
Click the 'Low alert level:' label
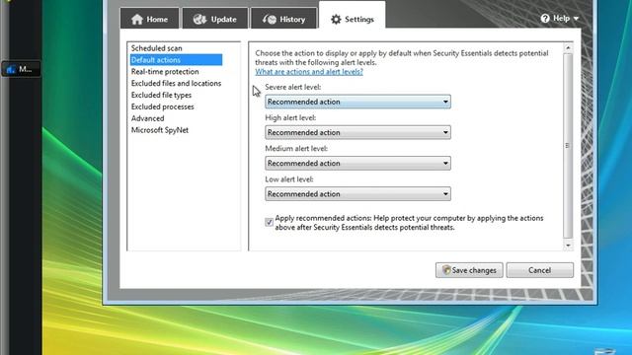(x=289, y=179)
